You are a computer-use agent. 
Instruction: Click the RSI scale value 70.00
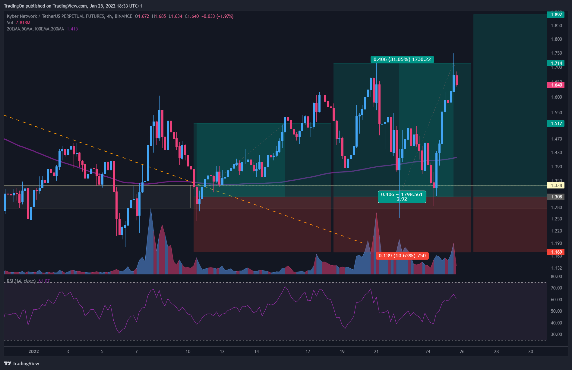point(556,288)
